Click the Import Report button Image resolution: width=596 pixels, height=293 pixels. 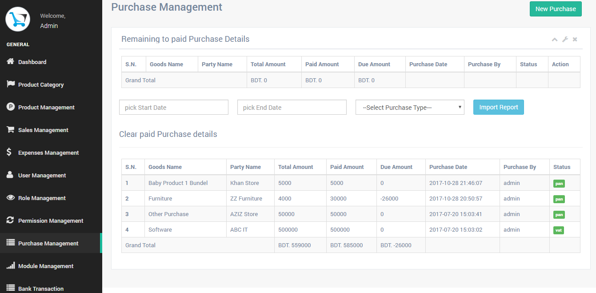(499, 107)
